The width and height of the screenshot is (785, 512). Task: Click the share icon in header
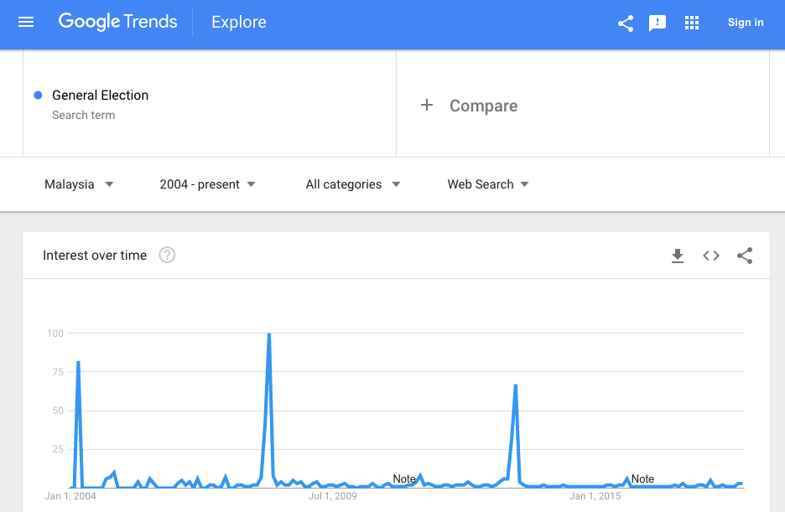click(626, 23)
